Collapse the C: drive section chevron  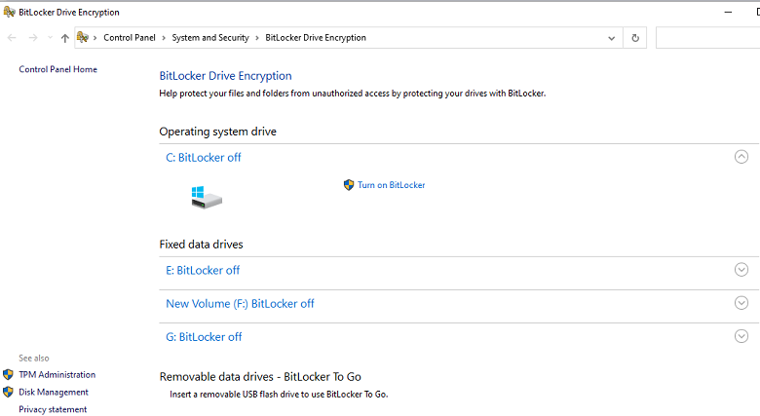741,157
